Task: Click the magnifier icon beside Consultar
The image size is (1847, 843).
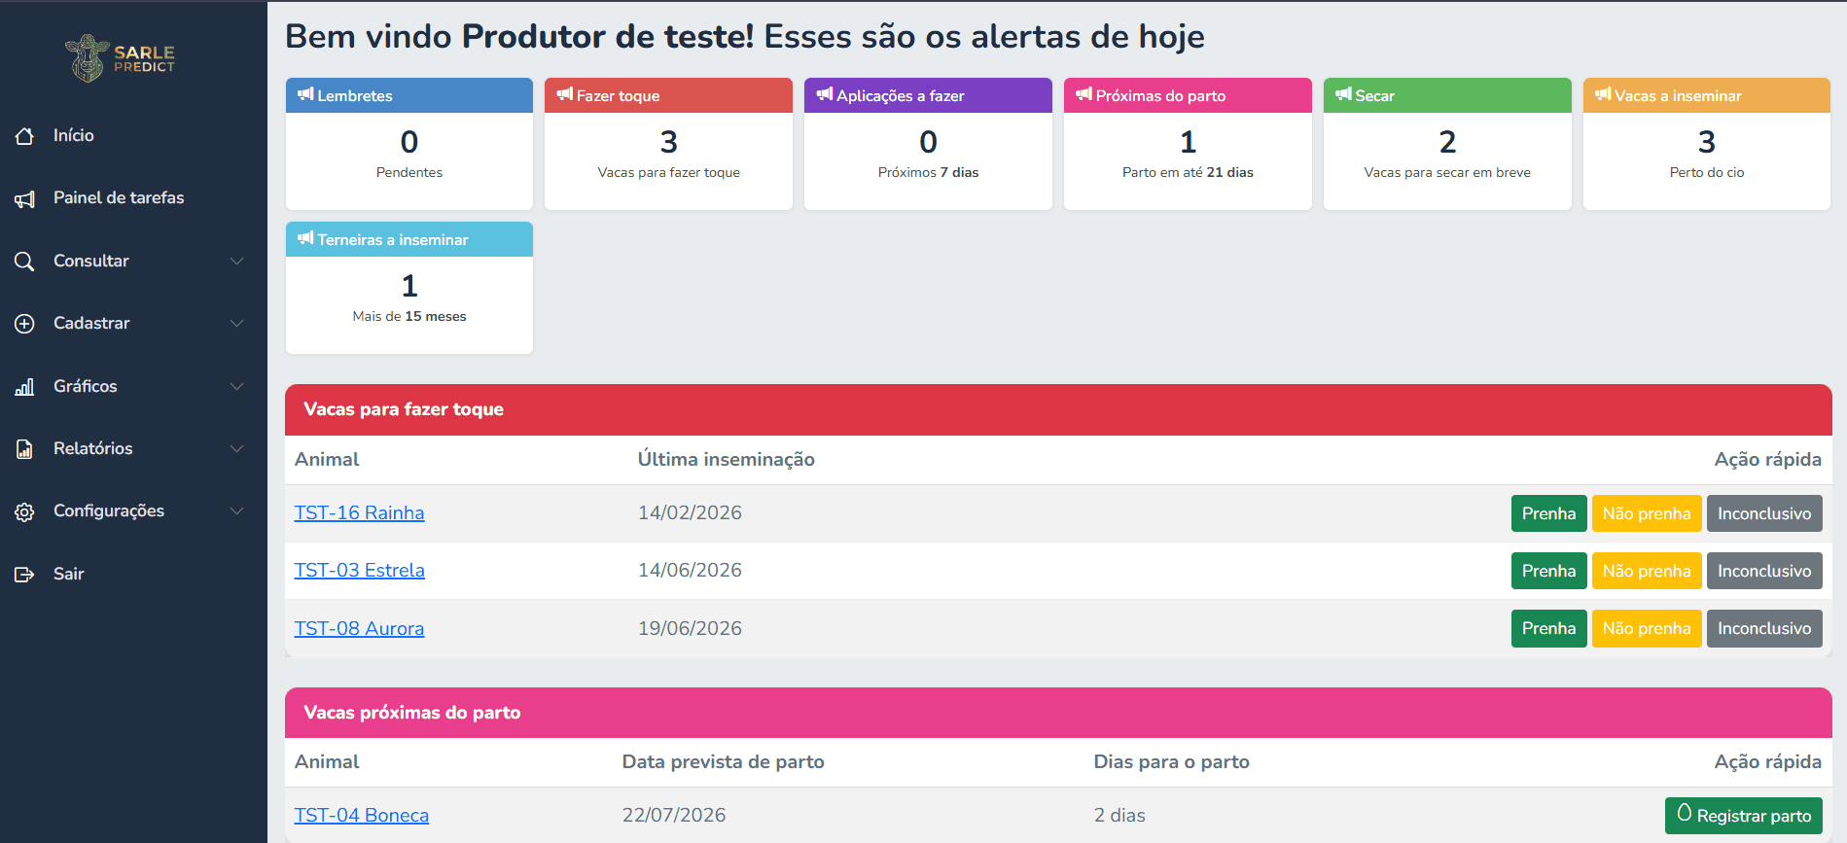Action: [x=24, y=262]
